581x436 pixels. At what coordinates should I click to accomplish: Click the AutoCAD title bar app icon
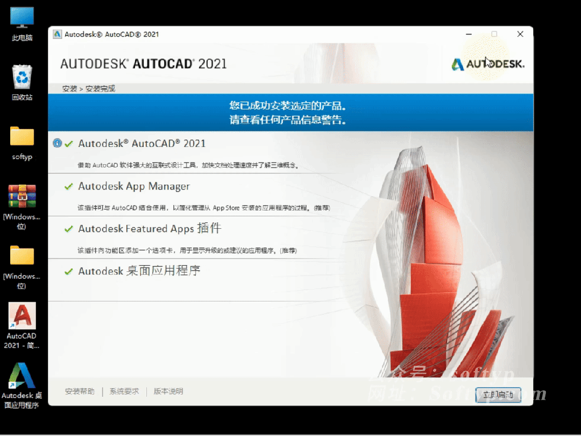57,34
